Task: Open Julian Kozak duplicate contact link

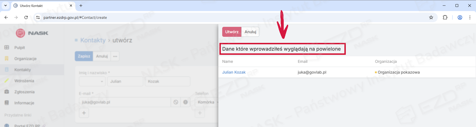Action: (x=234, y=72)
